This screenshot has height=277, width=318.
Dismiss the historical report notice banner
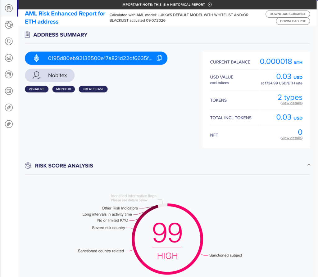(x=210, y=4)
